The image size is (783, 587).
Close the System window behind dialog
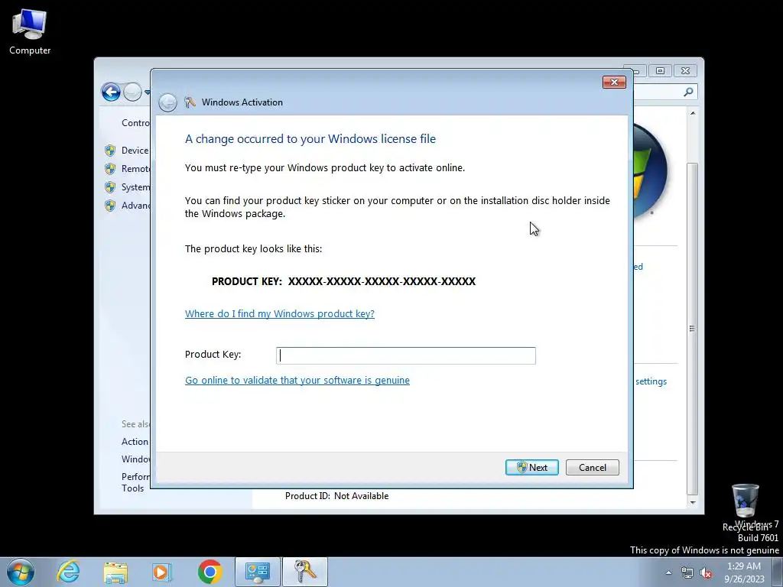[x=686, y=71]
